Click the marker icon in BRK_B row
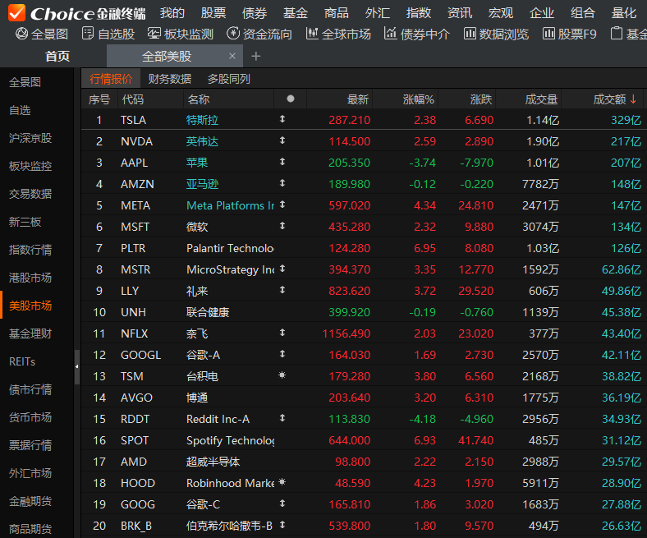Viewport: 647px width, 538px height. 282,525
